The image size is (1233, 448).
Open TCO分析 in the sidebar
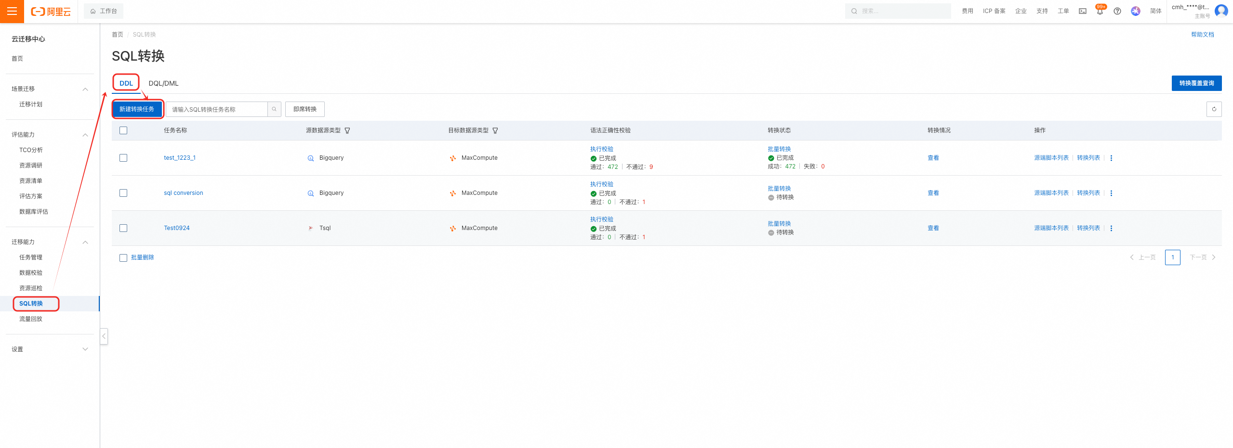(31, 150)
